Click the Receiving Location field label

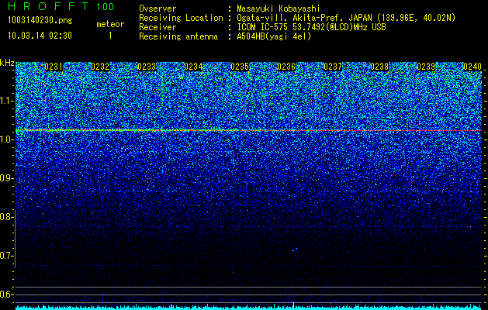[x=181, y=18]
